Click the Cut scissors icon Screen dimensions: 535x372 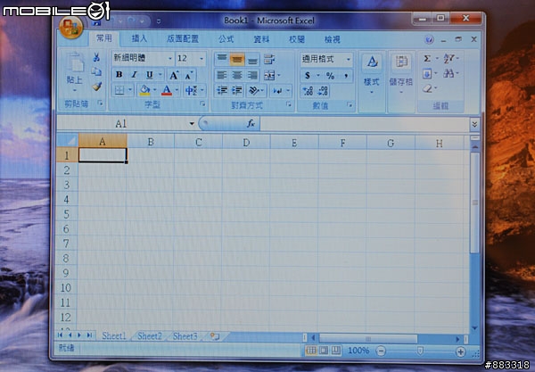point(96,57)
